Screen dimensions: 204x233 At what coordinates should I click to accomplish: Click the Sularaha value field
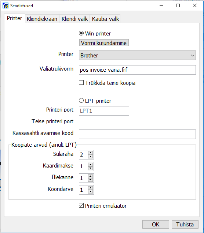tap(84, 155)
